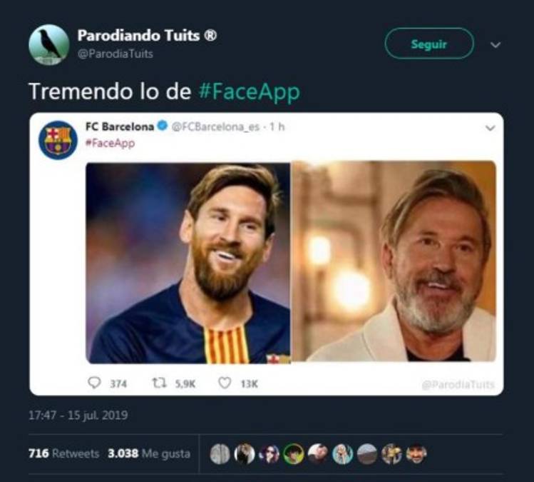Open the chevron menu on the FC Barcelona tweet
This screenshot has width=534, height=482.
point(490,129)
